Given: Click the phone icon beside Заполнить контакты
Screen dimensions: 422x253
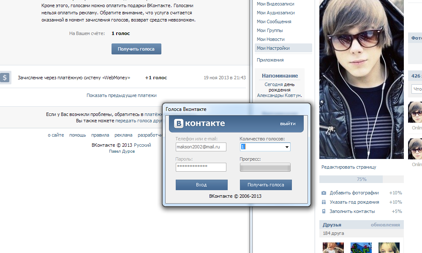Looking at the screenshot, I should tap(324, 211).
